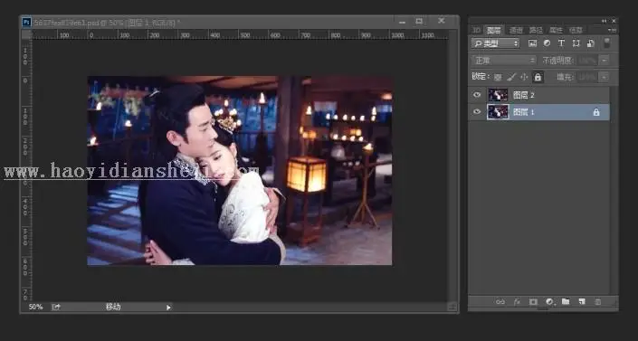
Task: Open the layers panel flyout menu
Action: click(612, 30)
